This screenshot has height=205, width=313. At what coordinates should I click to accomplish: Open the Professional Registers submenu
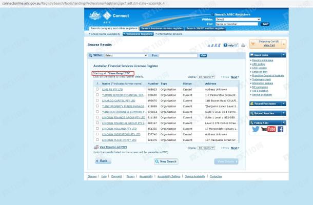(x=138, y=34)
